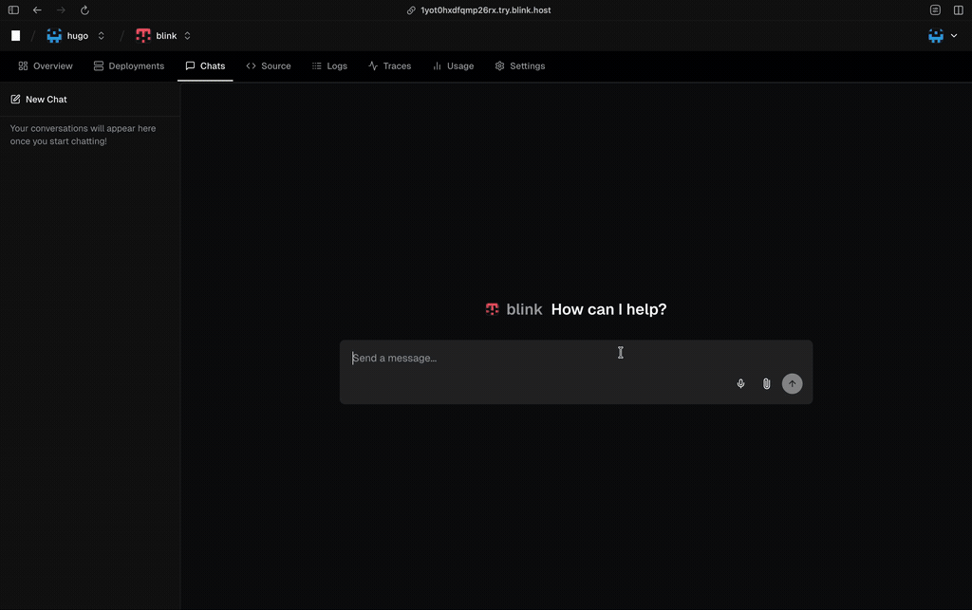Click the white square home logo
Screen dimensions: 972x610
[15, 36]
